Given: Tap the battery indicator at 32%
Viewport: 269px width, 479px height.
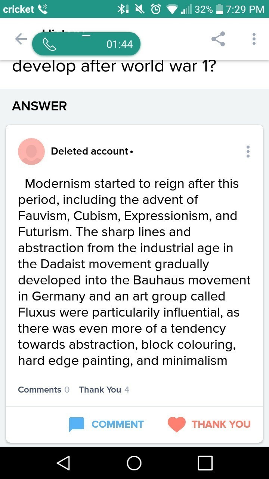Looking at the screenshot, I should coord(220,9).
